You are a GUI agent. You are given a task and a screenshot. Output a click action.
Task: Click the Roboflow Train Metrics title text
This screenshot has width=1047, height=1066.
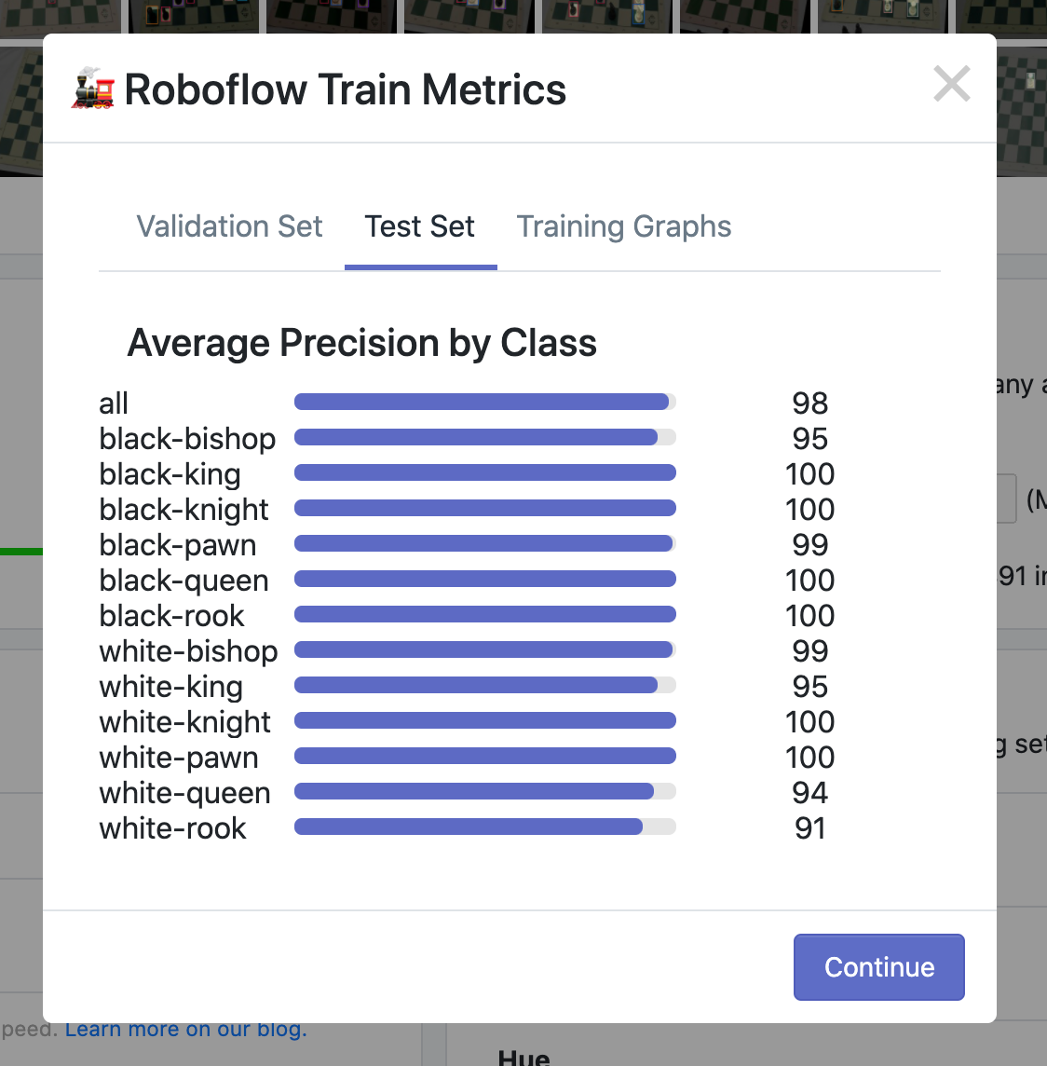point(346,89)
